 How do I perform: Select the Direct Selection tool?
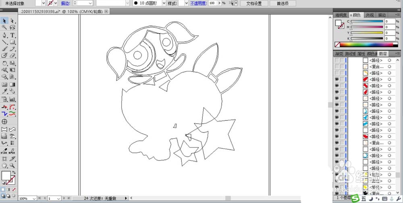point(12,21)
